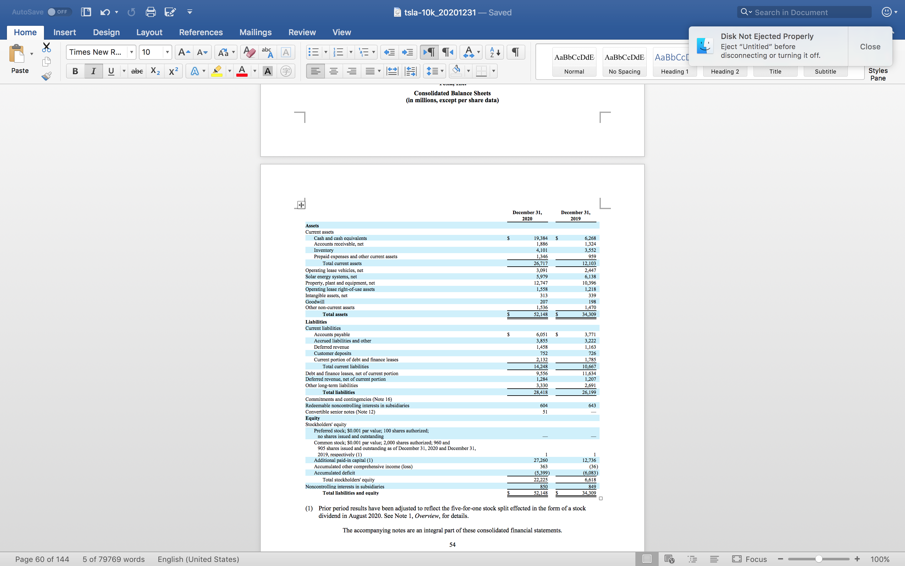
Task: Toggle align left
Action: [x=315, y=71]
